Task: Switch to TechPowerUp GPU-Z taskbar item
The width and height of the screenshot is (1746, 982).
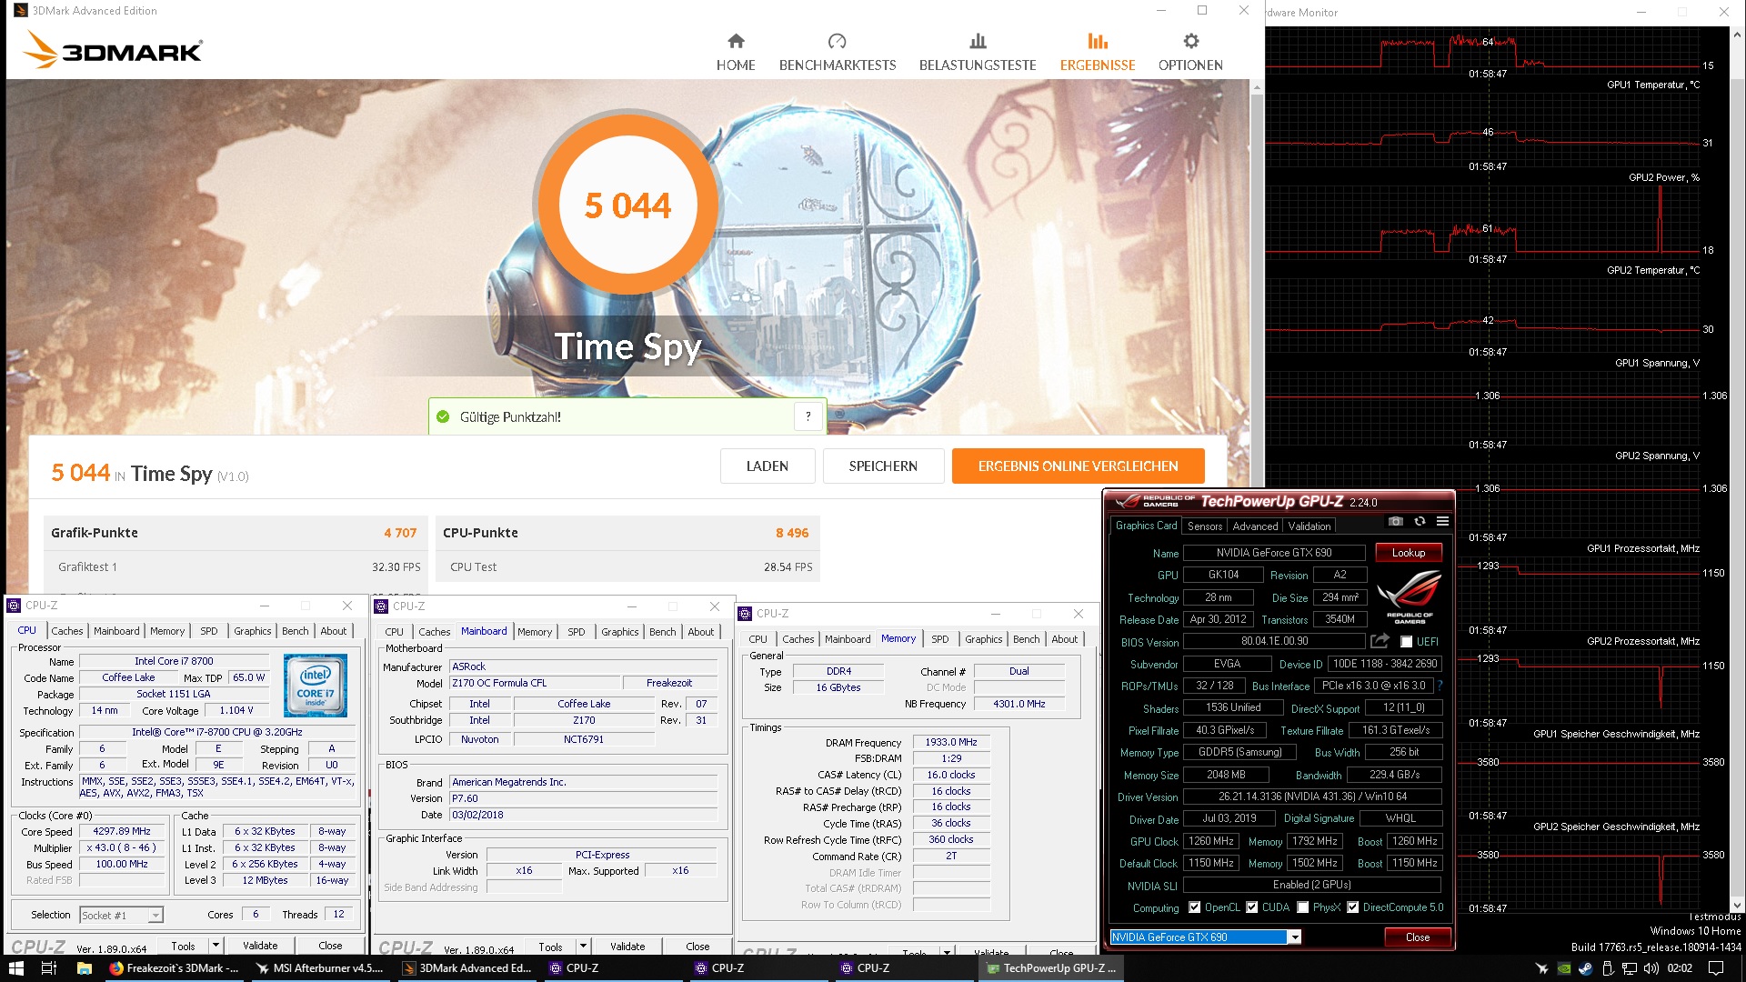Action: 1051,968
